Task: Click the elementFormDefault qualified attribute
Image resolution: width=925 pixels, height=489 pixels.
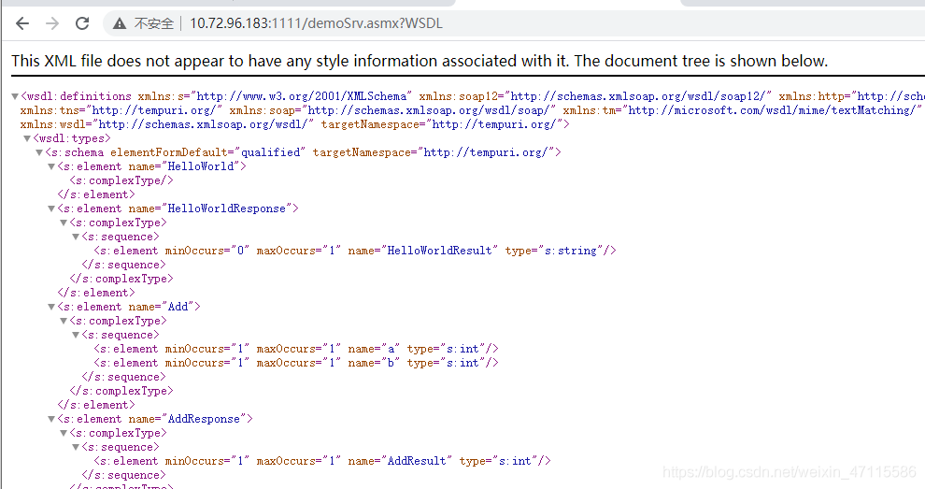Action: tap(208, 152)
